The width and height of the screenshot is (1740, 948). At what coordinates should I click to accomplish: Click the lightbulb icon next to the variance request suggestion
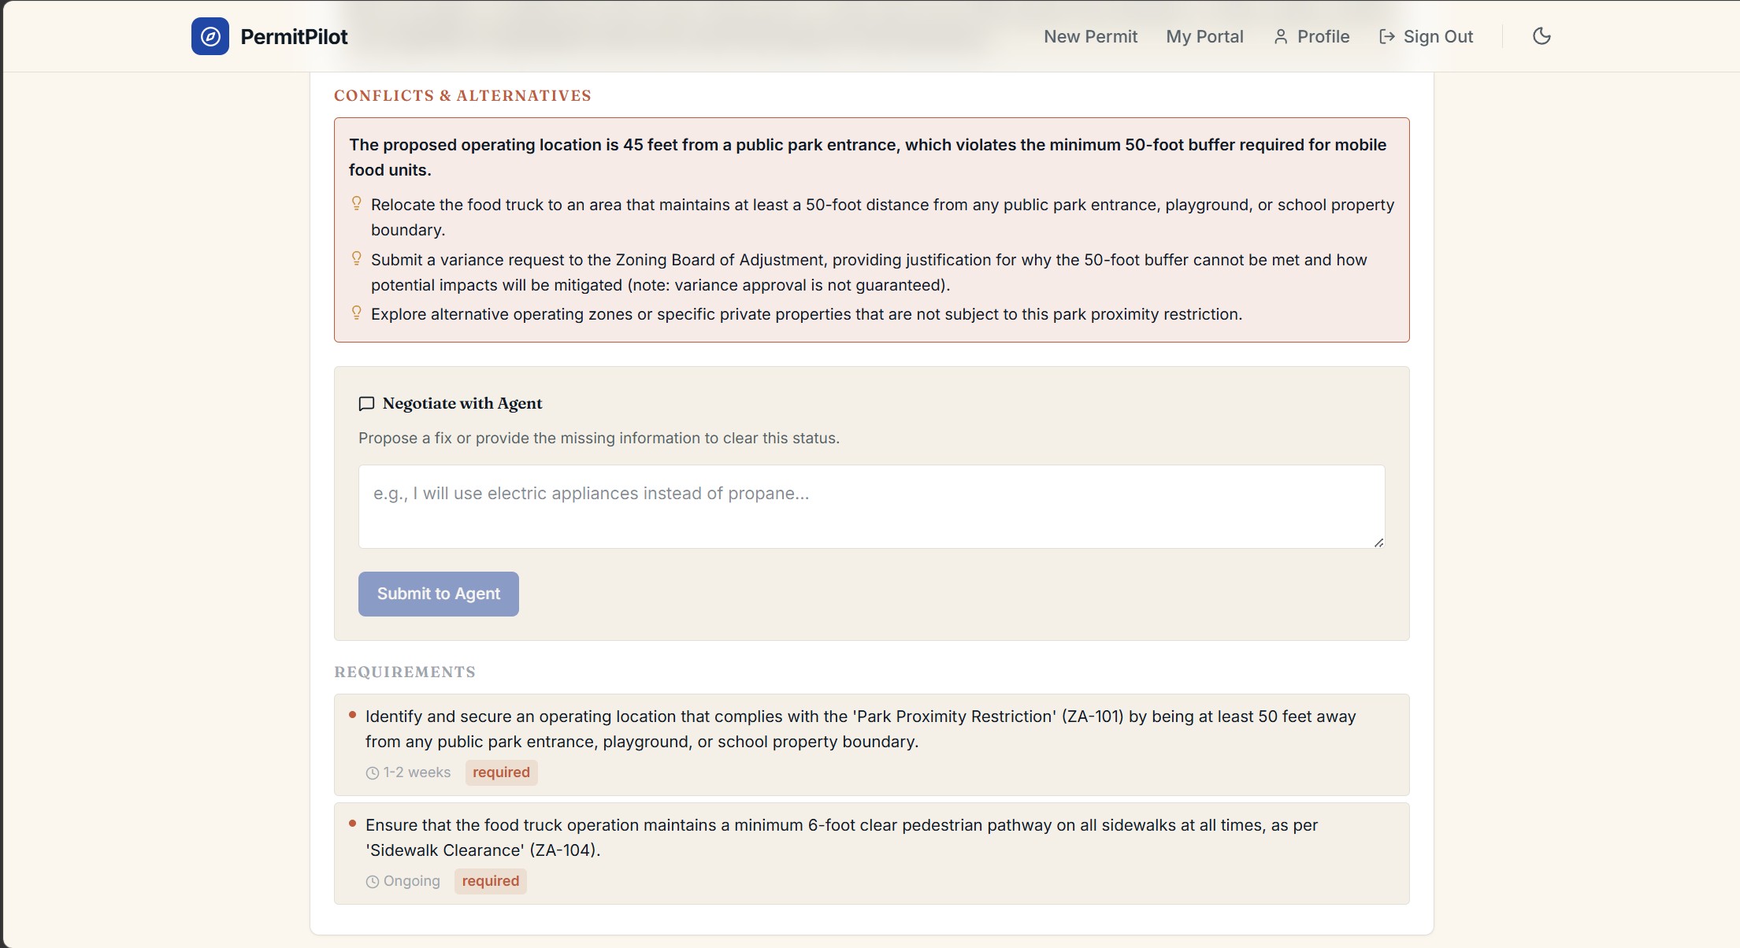(357, 259)
